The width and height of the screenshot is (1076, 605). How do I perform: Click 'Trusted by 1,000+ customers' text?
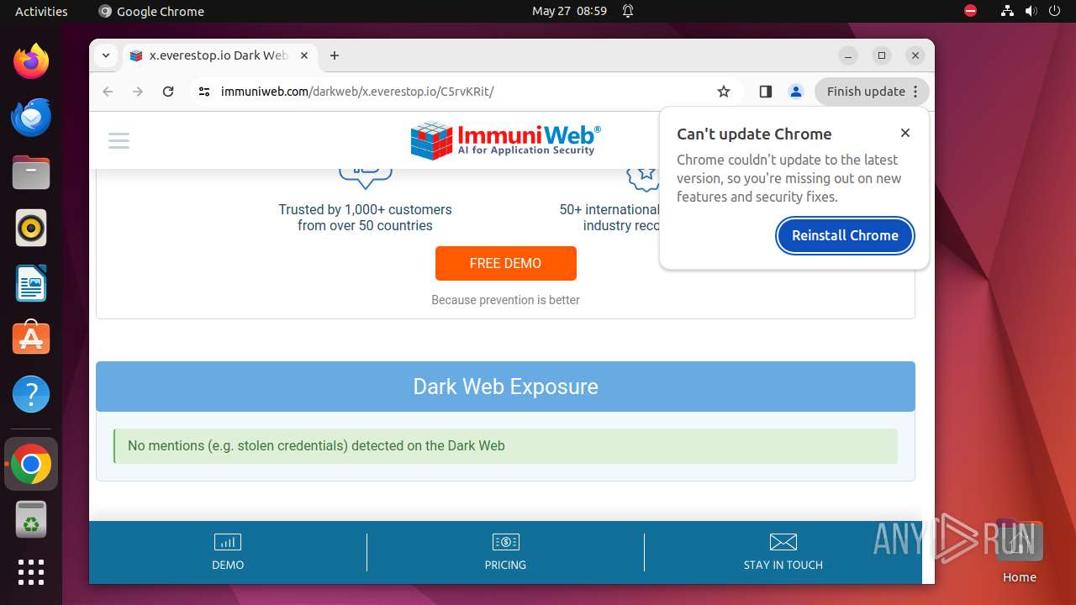pyautogui.click(x=365, y=209)
